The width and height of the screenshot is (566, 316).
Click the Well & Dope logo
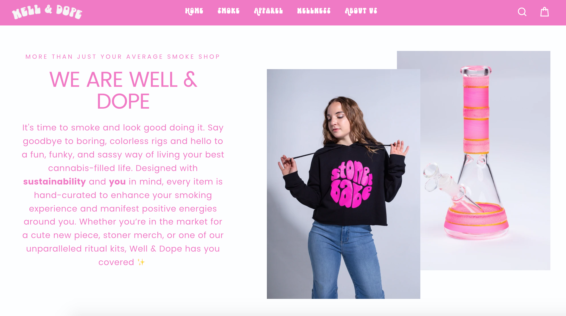[47, 12]
